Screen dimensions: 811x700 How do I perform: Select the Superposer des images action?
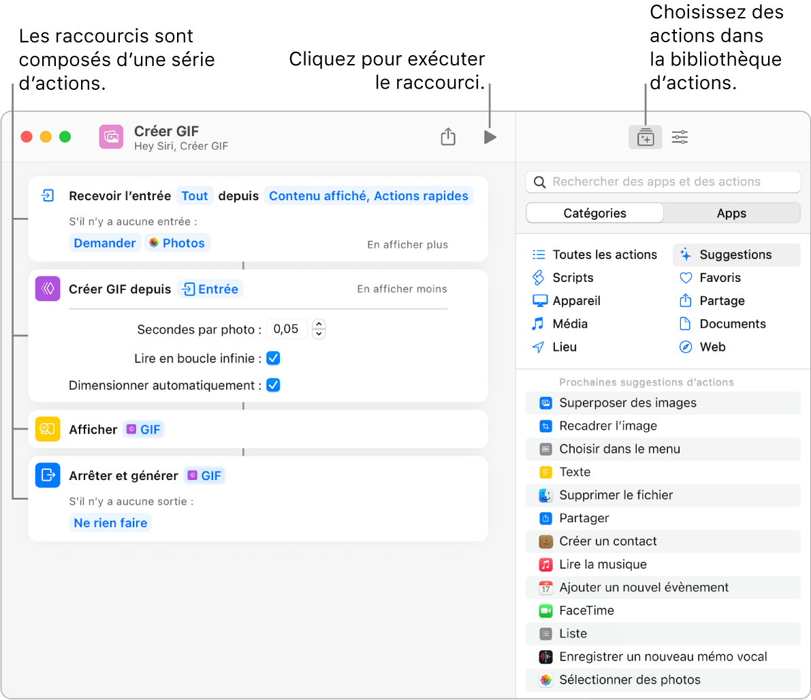point(663,402)
